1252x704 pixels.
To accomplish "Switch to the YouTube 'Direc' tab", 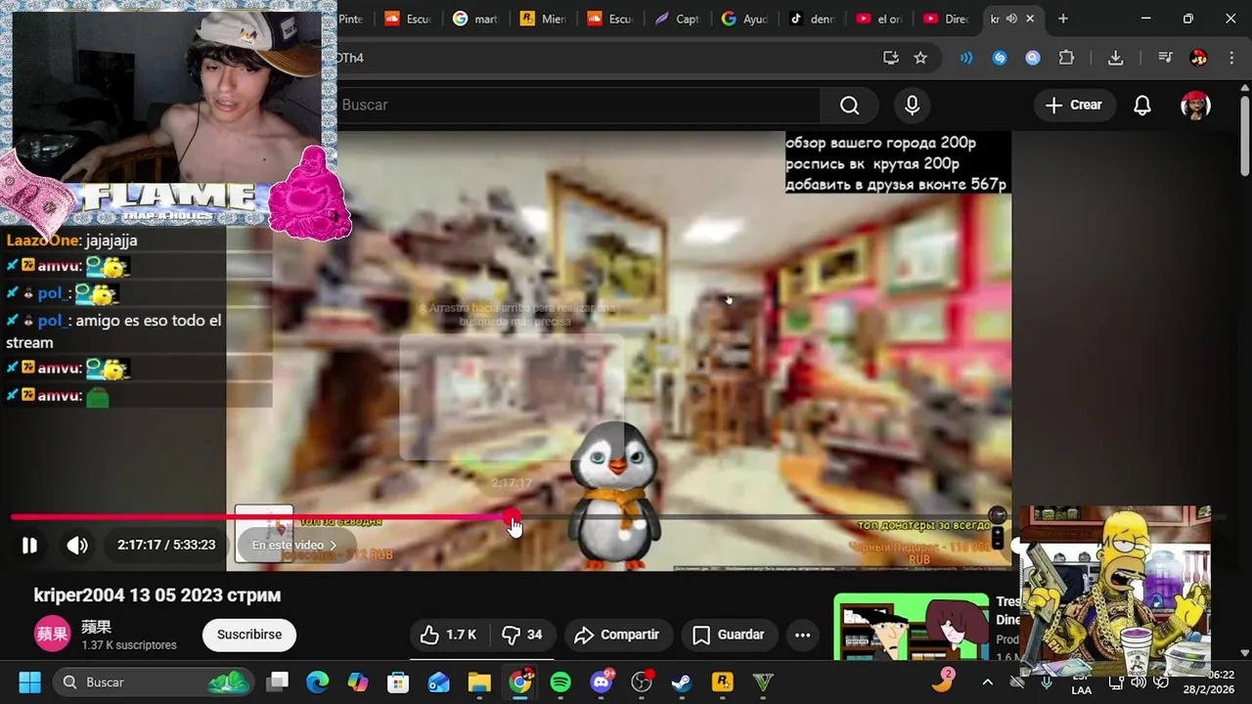I will tap(946, 19).
